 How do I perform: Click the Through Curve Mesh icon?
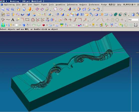(12, 9)
